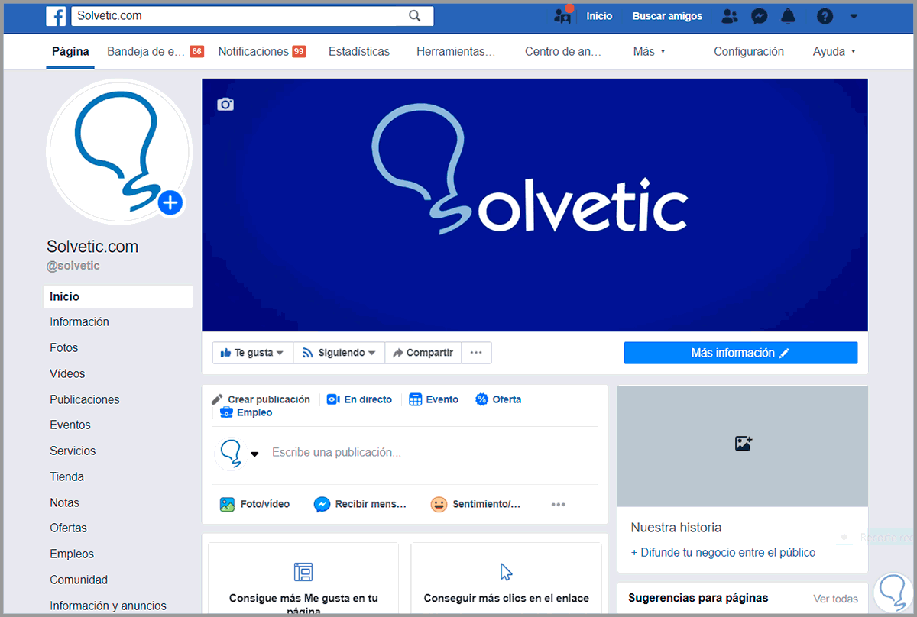Open Información y anuncios in sidebar

tap(108, 606)
